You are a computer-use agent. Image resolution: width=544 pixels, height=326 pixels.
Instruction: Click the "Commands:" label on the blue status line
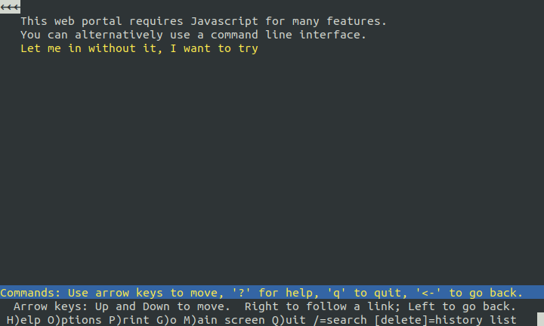30,293
